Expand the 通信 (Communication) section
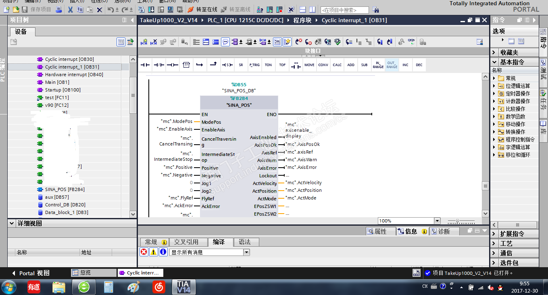This screenshot has height=295, width=548. (494, 253)
